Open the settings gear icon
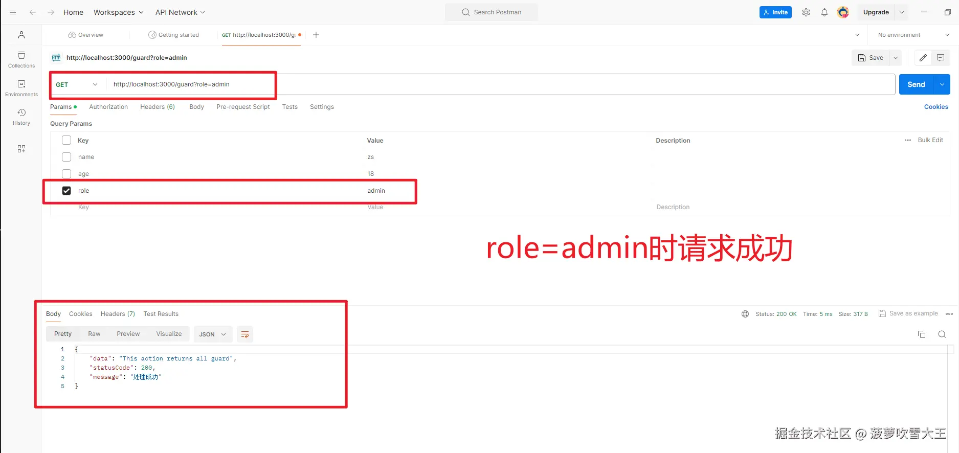The image size is (959, 453). click(806, 12)
